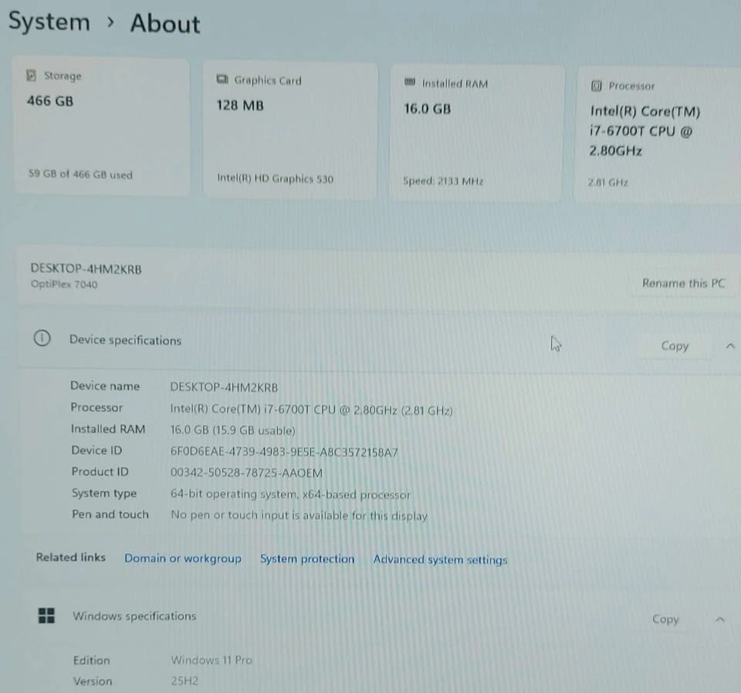
Task: Go back to System in breadcrumb
Action: tap(49, 22)
